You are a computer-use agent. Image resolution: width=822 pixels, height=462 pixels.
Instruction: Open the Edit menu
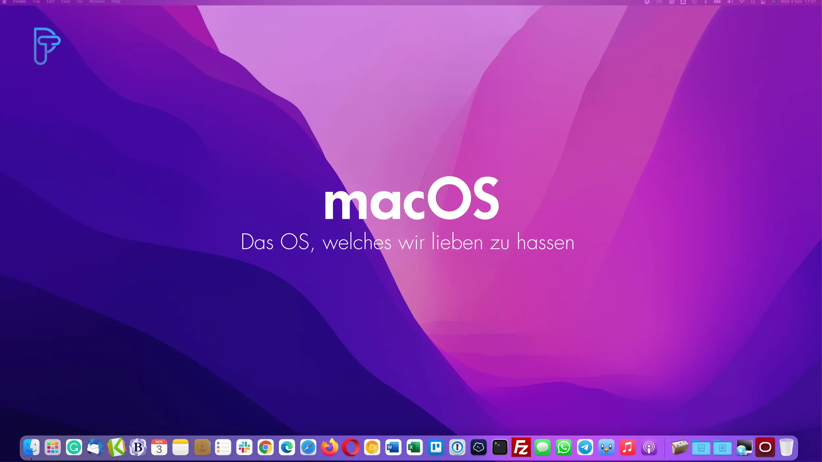click(50, 2)
